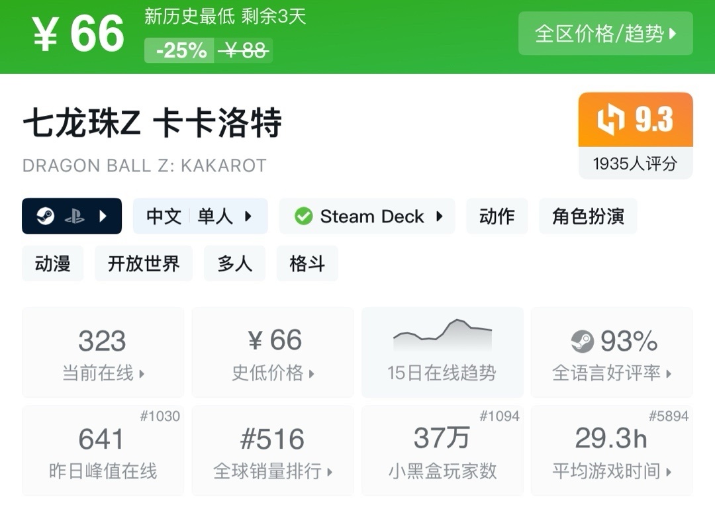The image size is (715, 507).
Task: Click the Steam icon beside 93% rating
Action: 583,342
